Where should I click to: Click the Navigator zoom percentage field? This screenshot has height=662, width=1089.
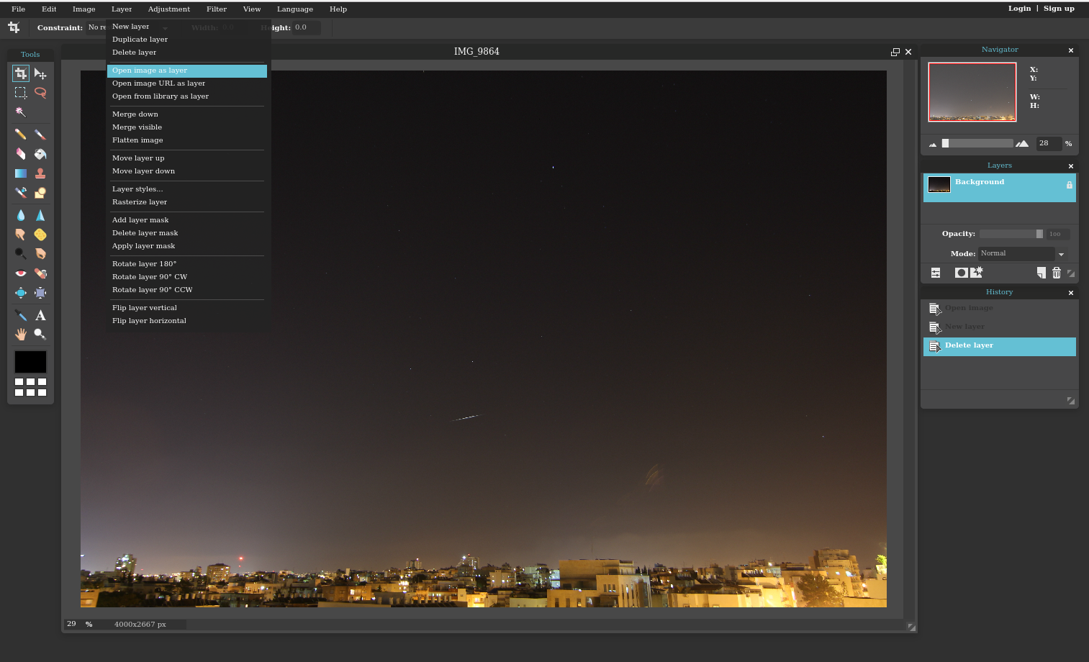tap(1049, 143)
